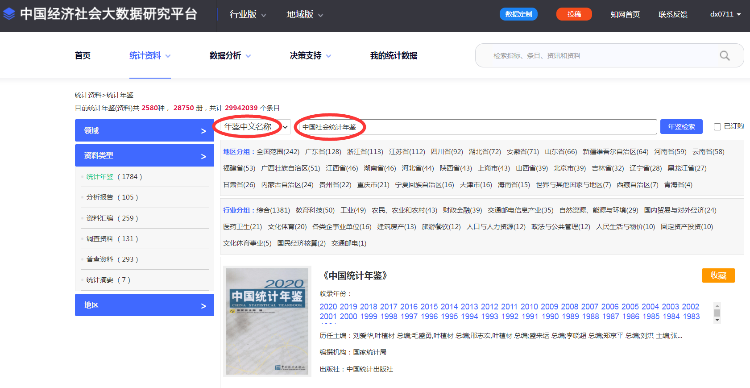Filter by region 世界与其他国家与地区(7)

(573, 185)
